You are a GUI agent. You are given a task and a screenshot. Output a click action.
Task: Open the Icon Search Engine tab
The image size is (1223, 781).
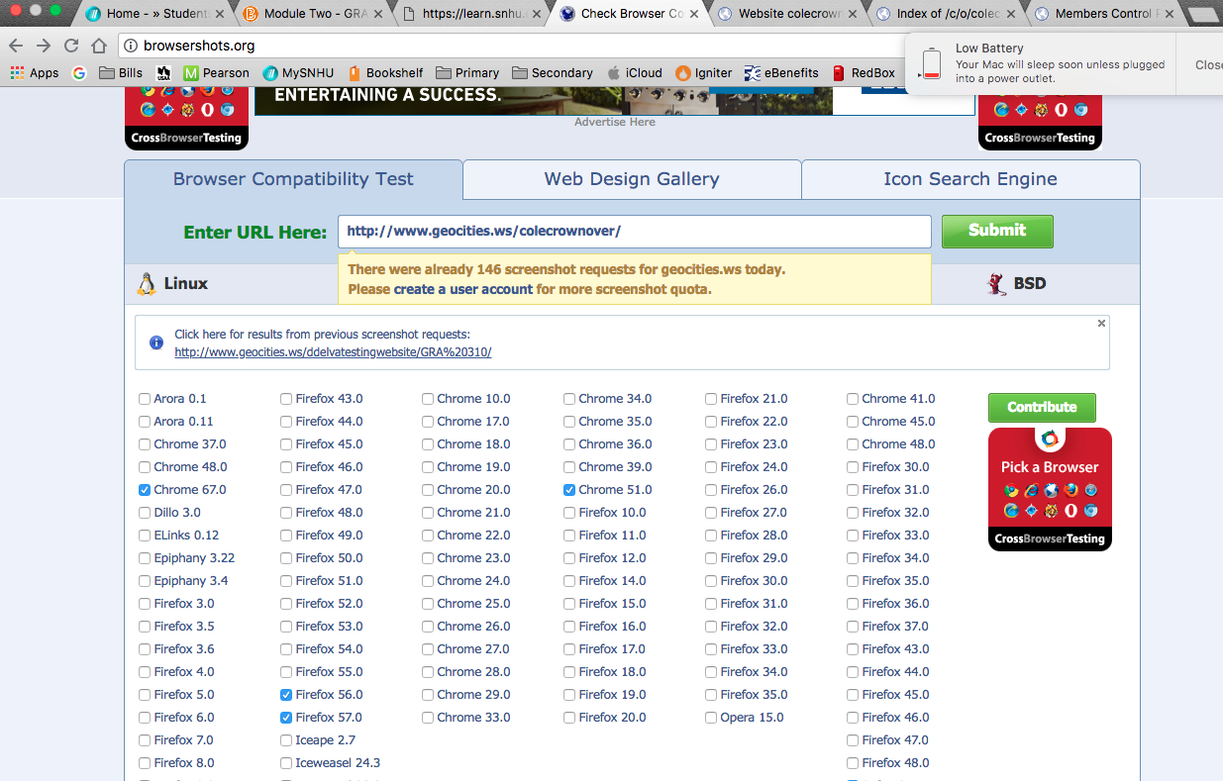pos(970,179)
